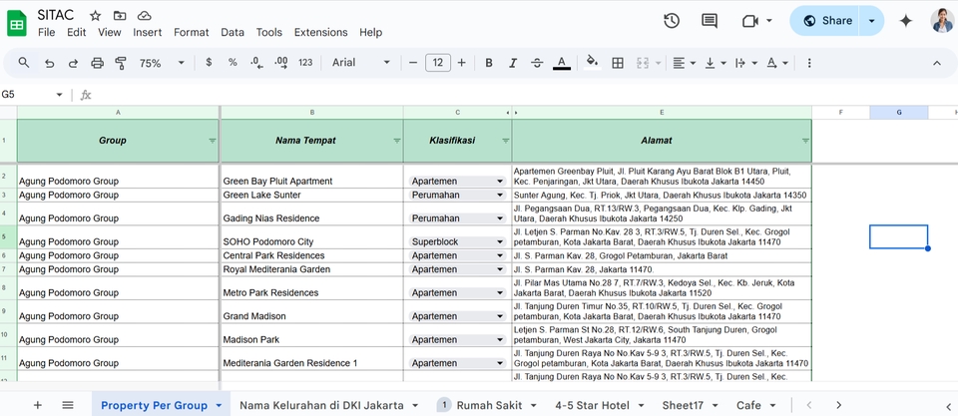
Task: Open the Nama Tempat column filter
Action: (x=396, y=141)
